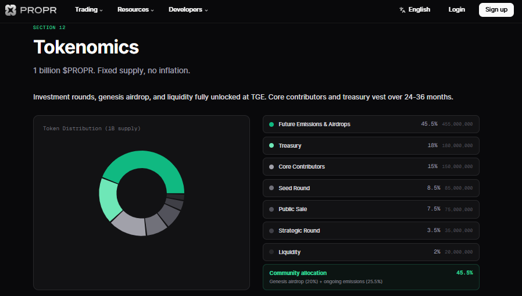Open the Resources dropdown menu

[x=135, y=10]
